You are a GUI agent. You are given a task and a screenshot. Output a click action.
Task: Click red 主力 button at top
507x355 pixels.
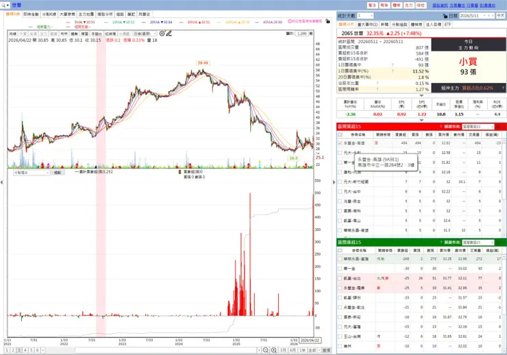409,5
